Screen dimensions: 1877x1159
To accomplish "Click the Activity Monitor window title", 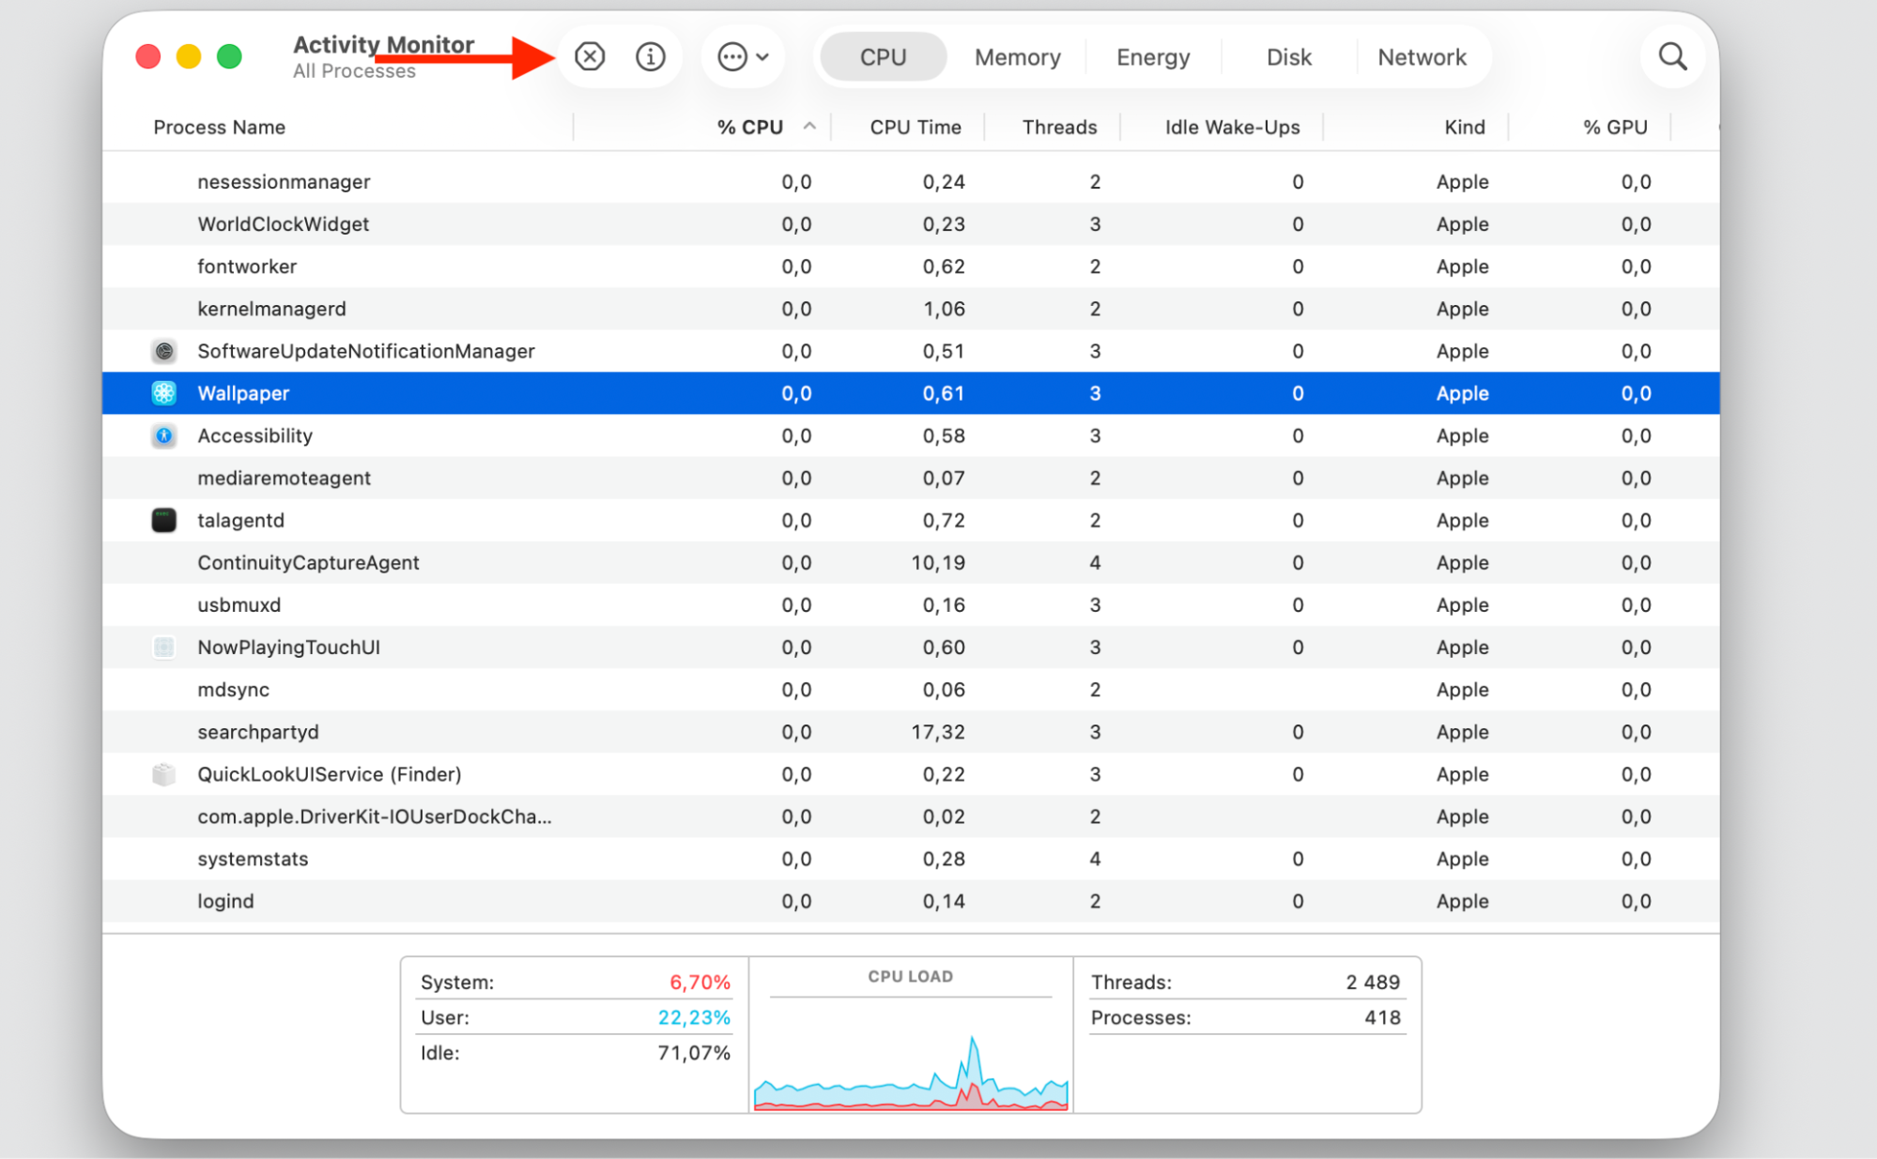I will pyautogui.click(x=383, y=44).
